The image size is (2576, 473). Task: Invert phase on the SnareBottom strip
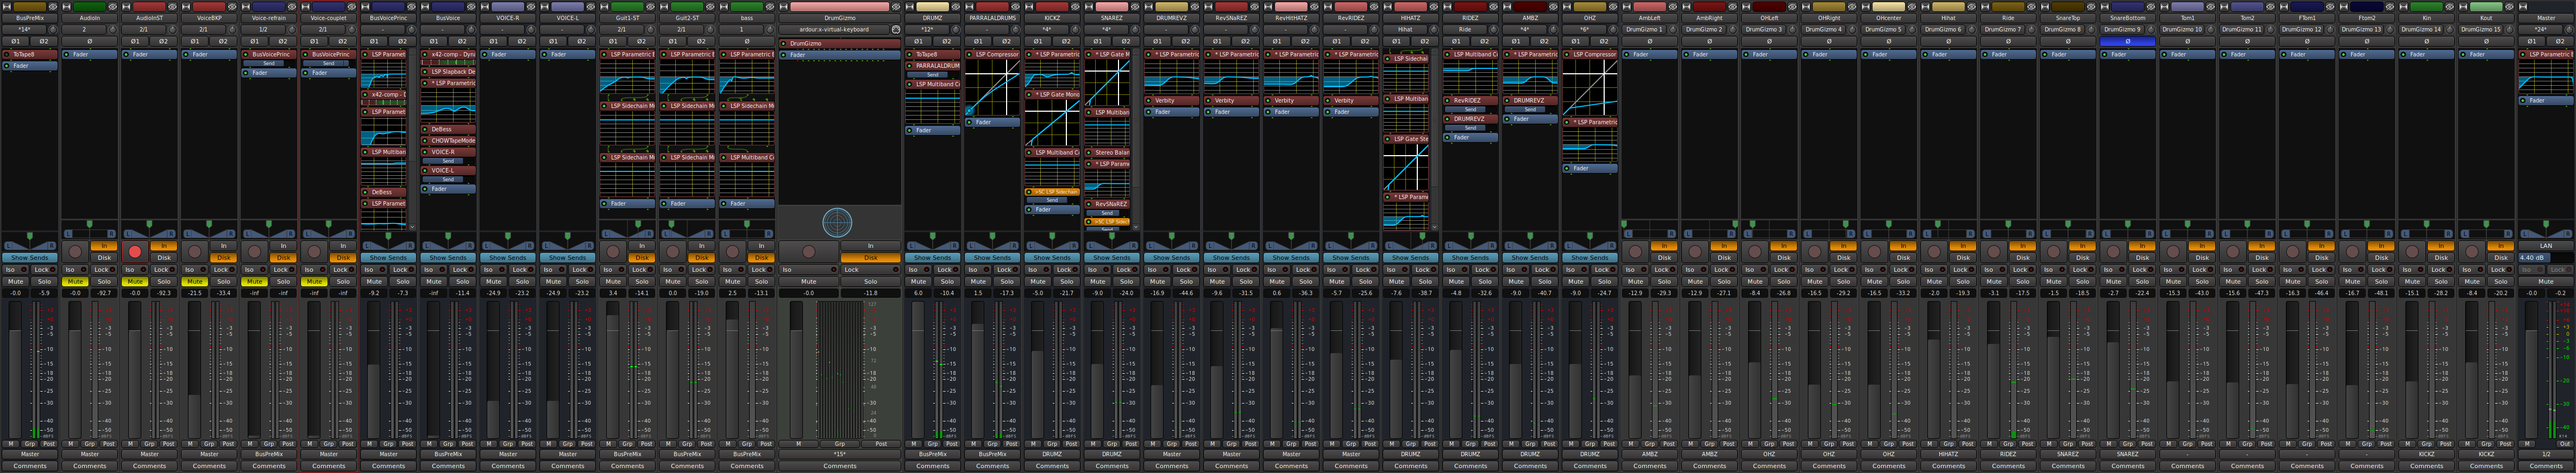(2127, 41)
